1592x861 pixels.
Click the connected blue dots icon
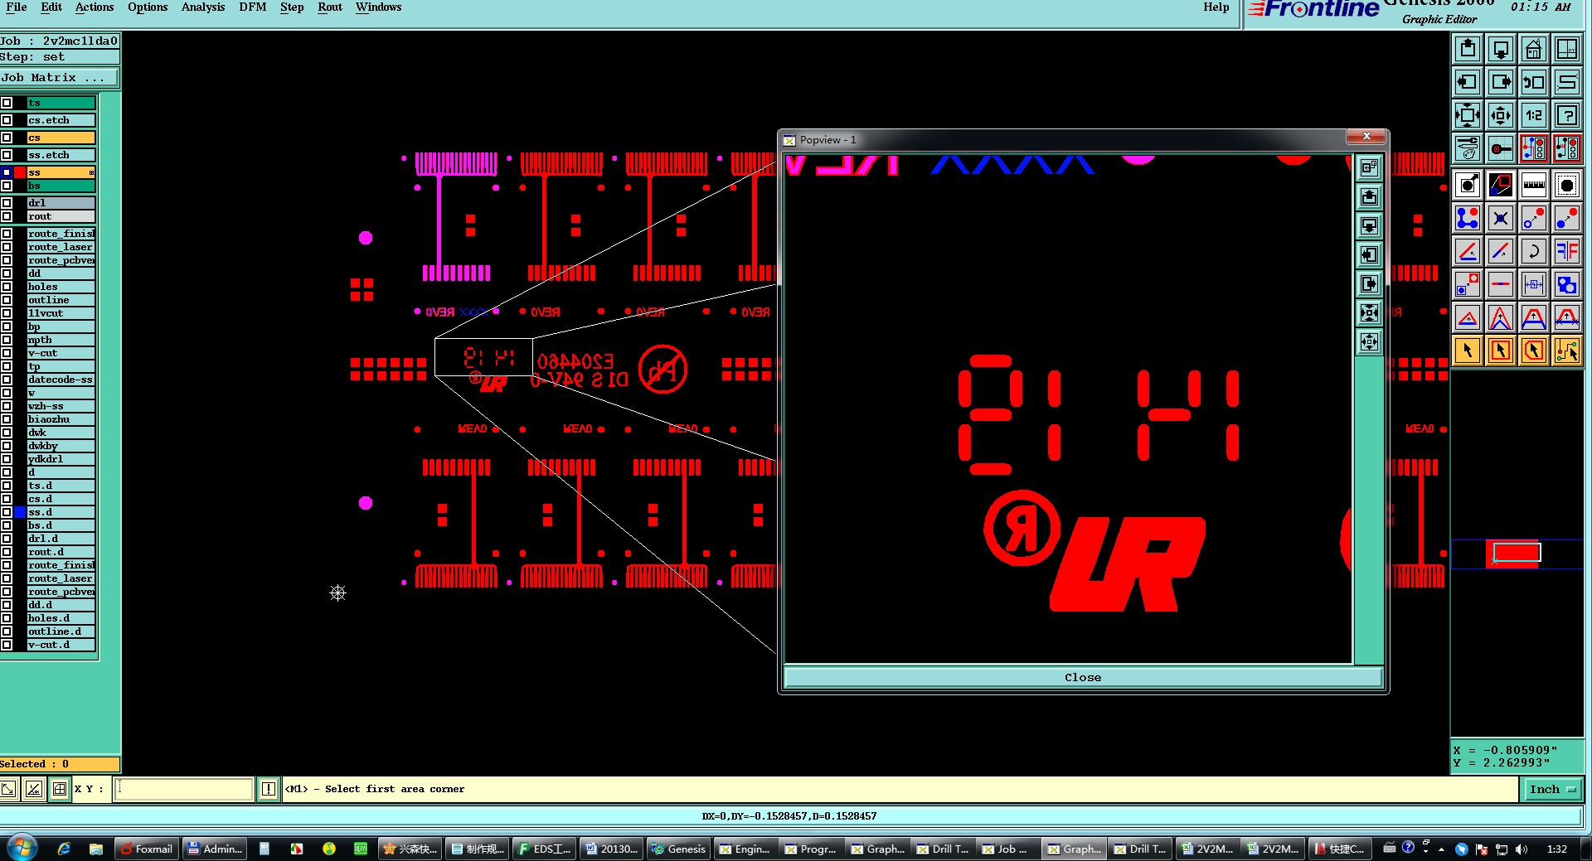[x=1468, y=218]
